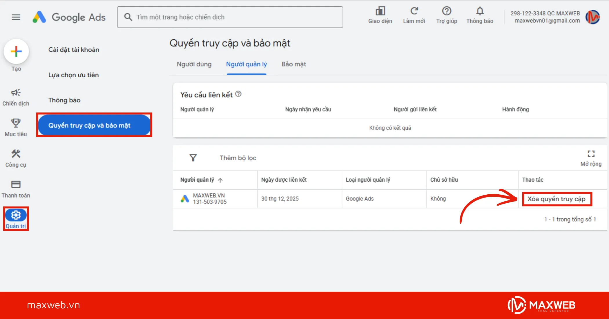Open the hamburger main menu
The width and height of the screenshot is (609, 319).
click(x=16, y=17)
